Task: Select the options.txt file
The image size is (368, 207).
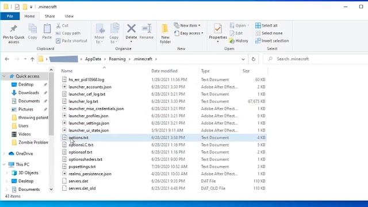Action: tap(163, 137)
